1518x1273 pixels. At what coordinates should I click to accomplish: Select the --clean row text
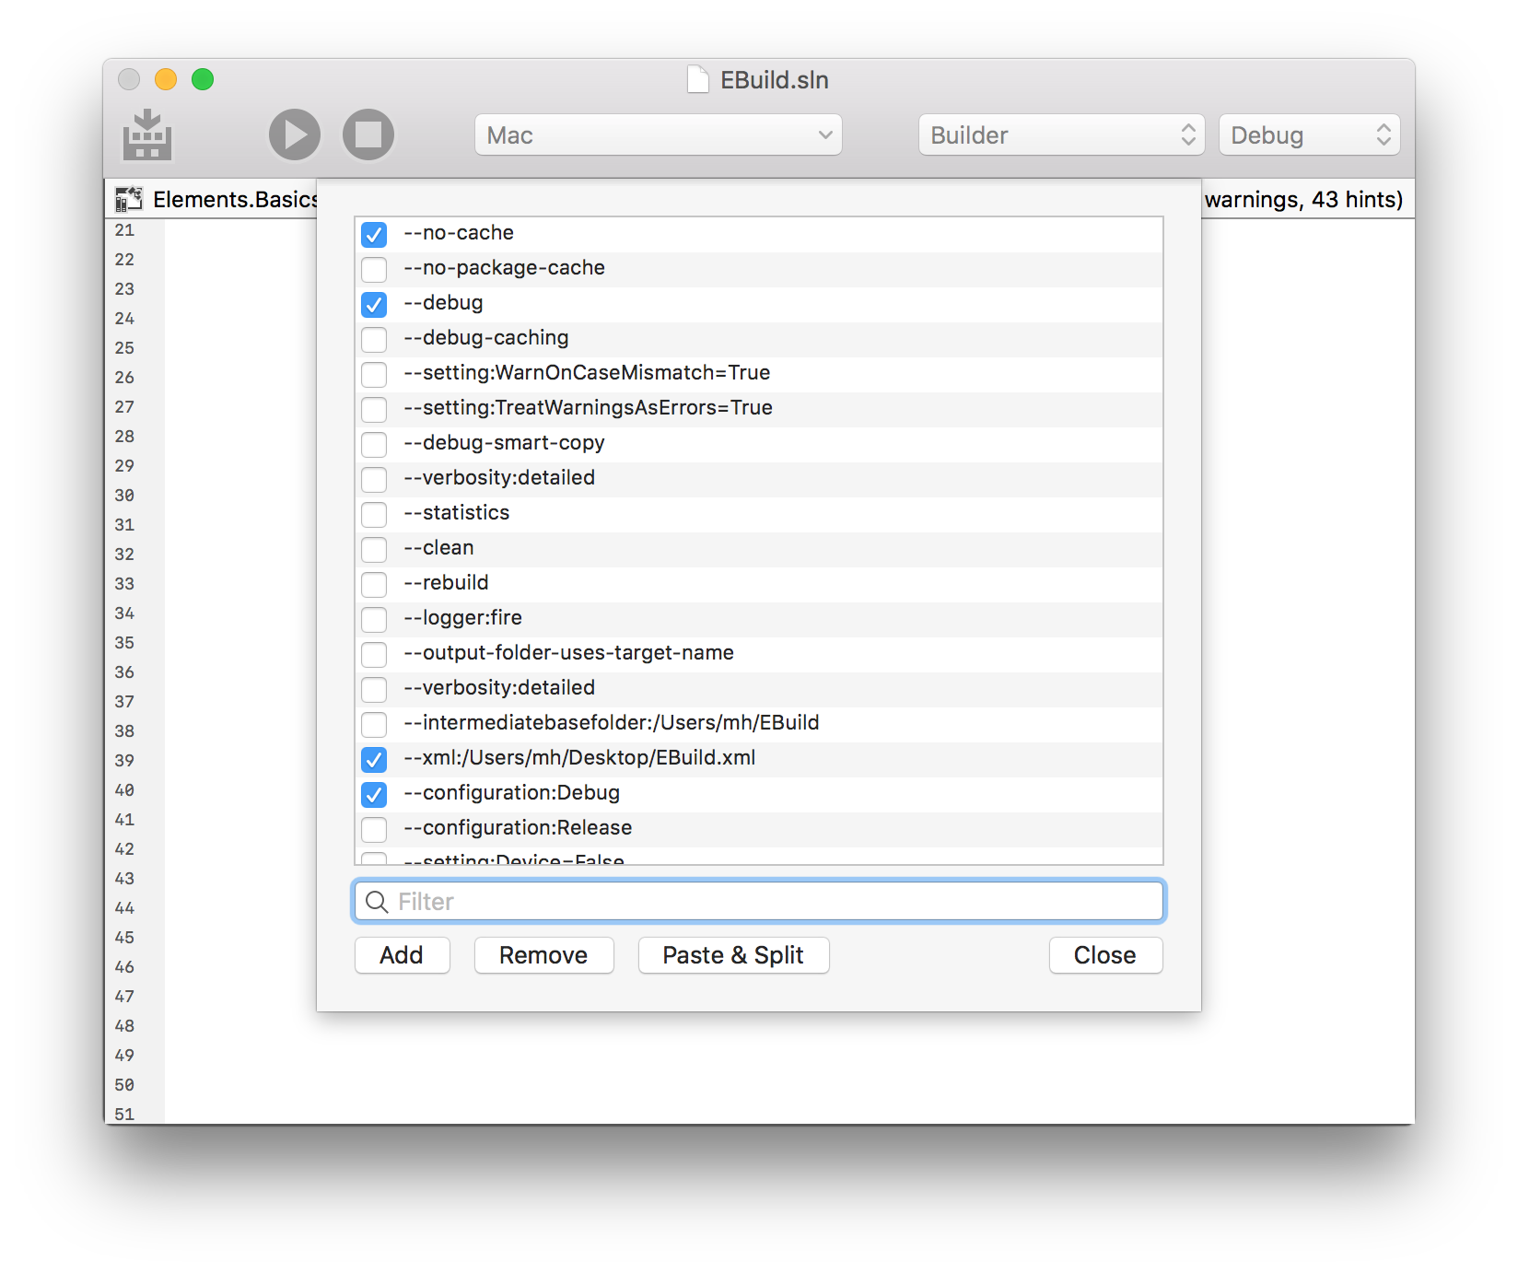[438, 547]
